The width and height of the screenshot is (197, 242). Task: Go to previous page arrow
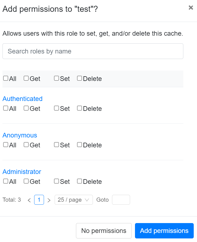[29, 200]
